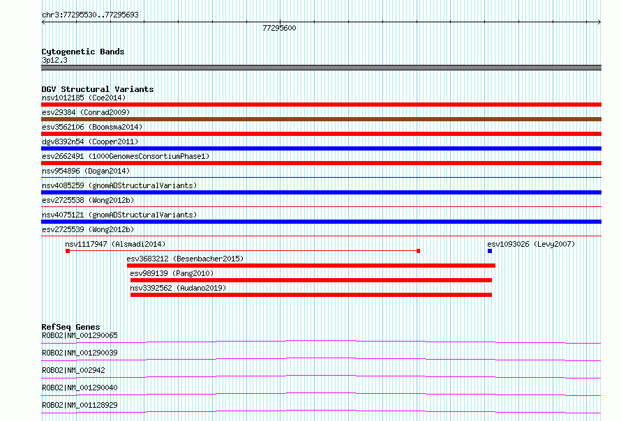Click the red bar for esv2662491
This screenshot has height=421, width=621.
(x=321, y=163)
